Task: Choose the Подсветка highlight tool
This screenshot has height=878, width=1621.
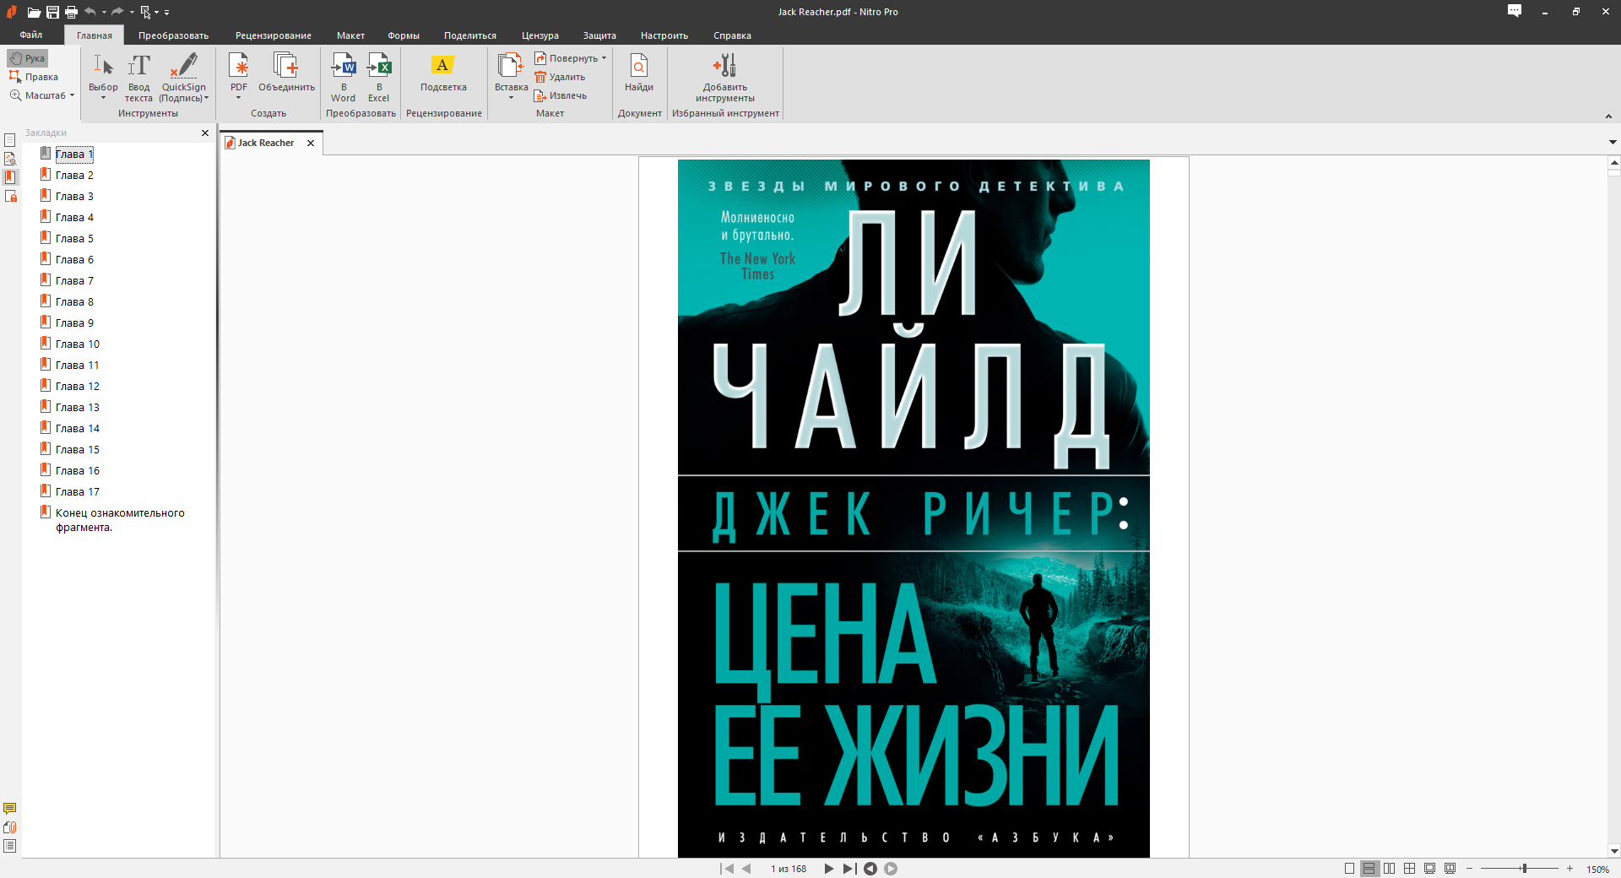Action: (x=442, y=66)
